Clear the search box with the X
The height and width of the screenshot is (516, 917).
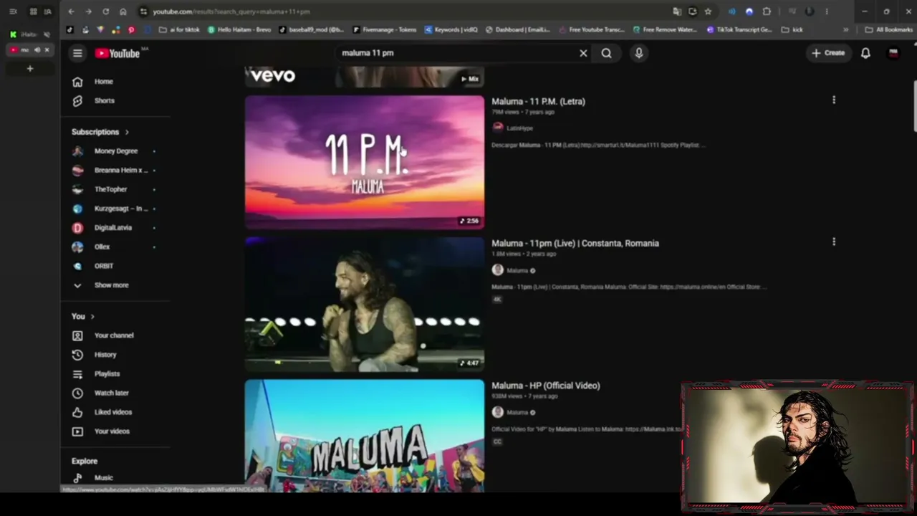583,53
